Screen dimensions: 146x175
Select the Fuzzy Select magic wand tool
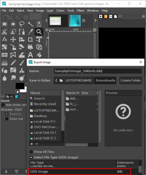(x=30, y=24)
